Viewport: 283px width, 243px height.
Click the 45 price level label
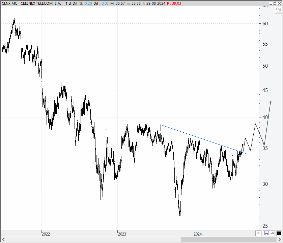(265, 90)
